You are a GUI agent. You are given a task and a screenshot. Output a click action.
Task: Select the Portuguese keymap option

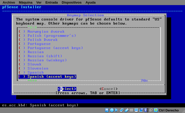35,44
